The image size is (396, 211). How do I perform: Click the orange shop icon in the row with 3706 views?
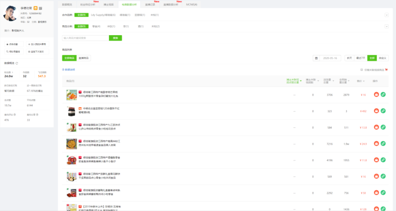pos(376,94)
